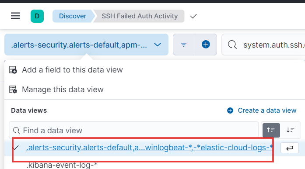Click the SSH Failed Auth Activity breadcrumb

tap(140, 16)
